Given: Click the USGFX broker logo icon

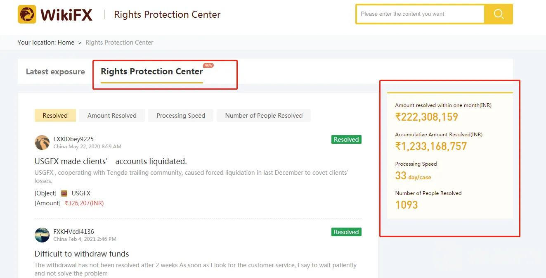Looking at the screenshot, I should click(64, 193).
